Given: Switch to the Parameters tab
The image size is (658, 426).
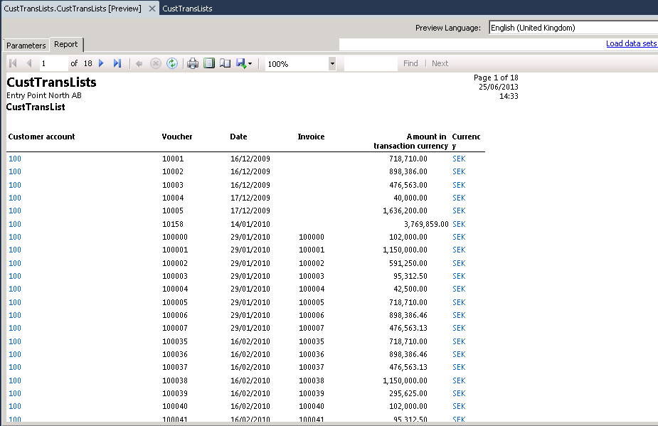Looking at the screenshot, I should (x=26, y=44).
